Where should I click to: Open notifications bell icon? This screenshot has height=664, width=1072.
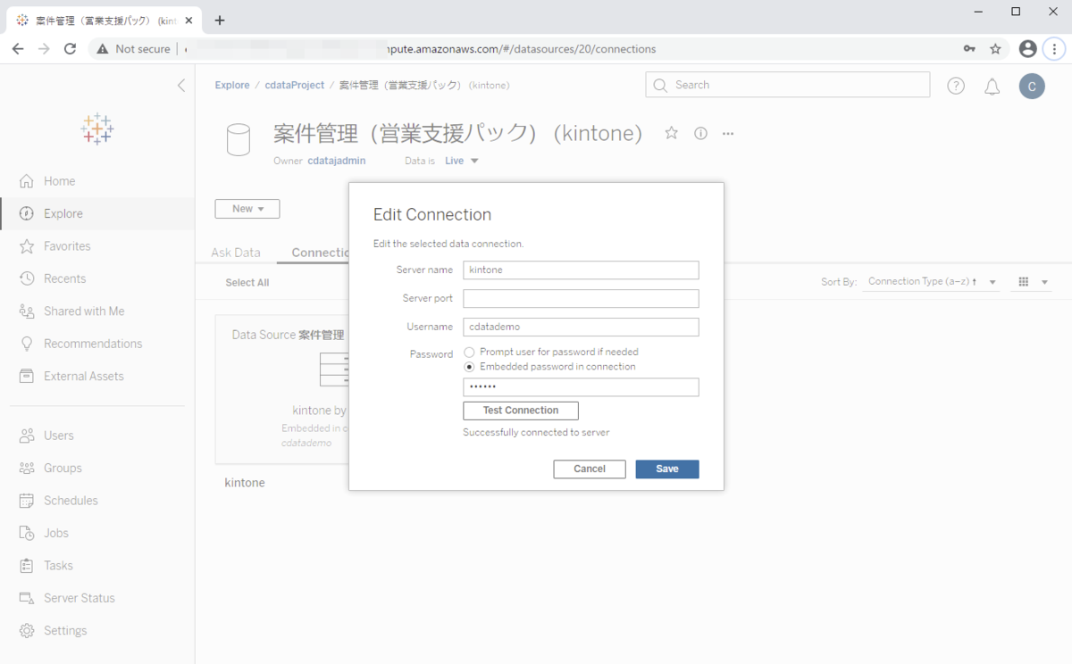click(x=992, y=87)
